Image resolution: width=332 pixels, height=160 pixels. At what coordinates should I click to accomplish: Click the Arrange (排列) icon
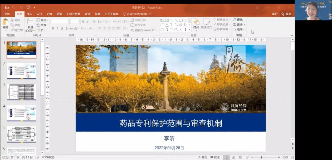(196, 22)
